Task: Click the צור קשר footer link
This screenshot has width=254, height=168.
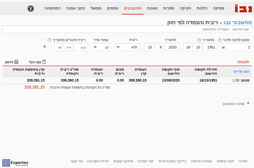Action: 76,161
